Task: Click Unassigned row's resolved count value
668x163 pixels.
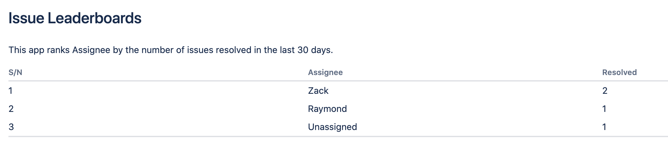Action: click(604, 127)
